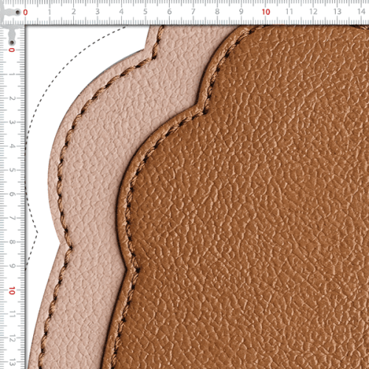Click the 14 mark on the horizontal ruler

(x=361, y=12)
